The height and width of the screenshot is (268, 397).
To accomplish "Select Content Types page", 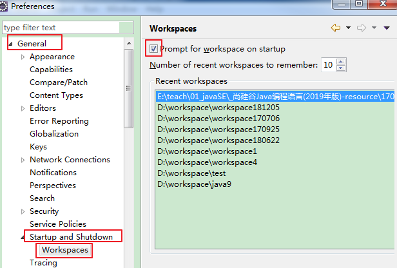I will click(x=56, y=95).
